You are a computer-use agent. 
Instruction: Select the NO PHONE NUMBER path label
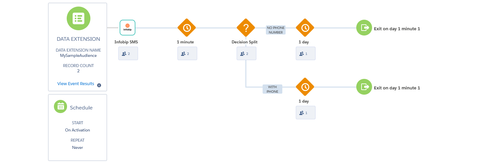(x=276, y=30)
